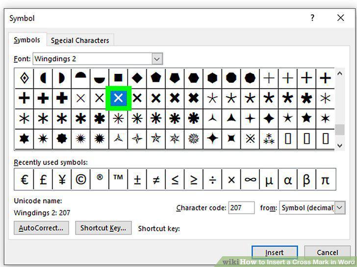Pick the infinity symbol from recent symbols
This screenshot has width=357, height=267.
(x=250, y=179)
